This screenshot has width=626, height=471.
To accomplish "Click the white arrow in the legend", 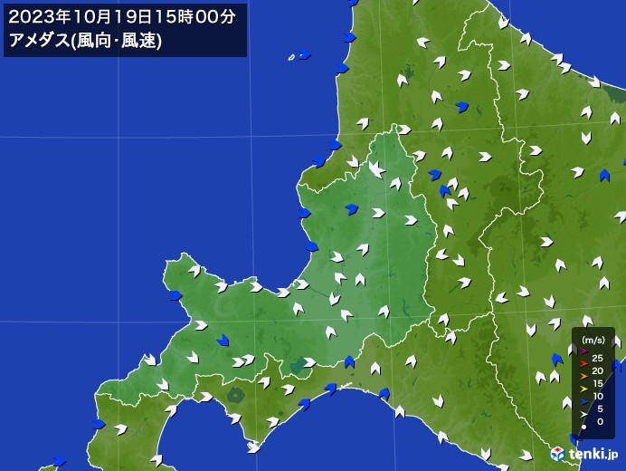I will (583, 415).
